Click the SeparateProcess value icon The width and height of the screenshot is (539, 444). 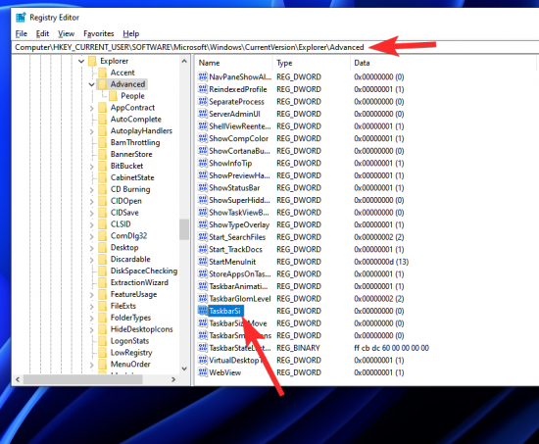tap(203, 102)
